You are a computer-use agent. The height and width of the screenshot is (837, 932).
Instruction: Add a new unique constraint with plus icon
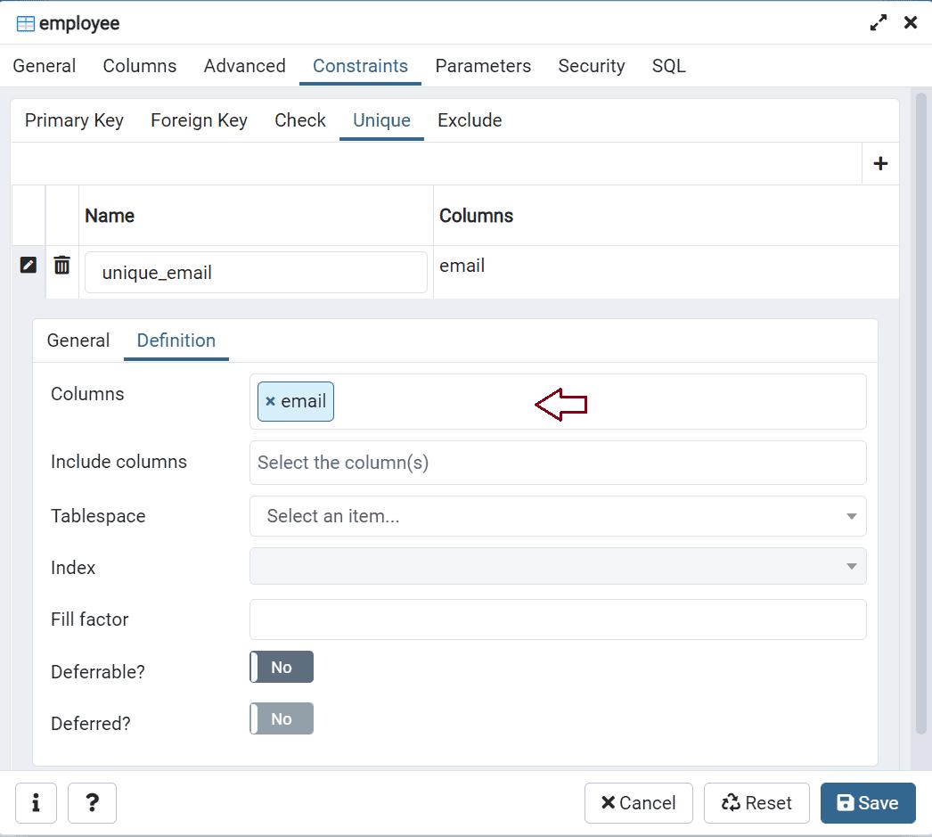[880, 163]
